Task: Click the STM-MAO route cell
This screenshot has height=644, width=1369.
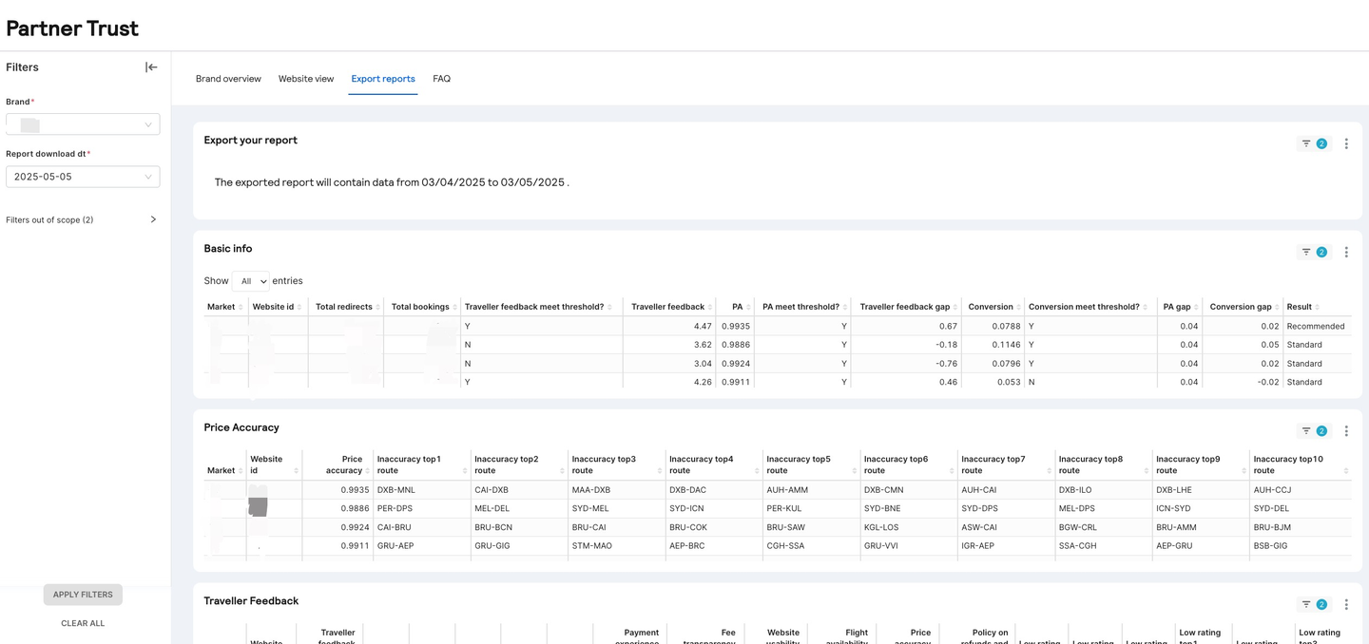Action: 592,546
